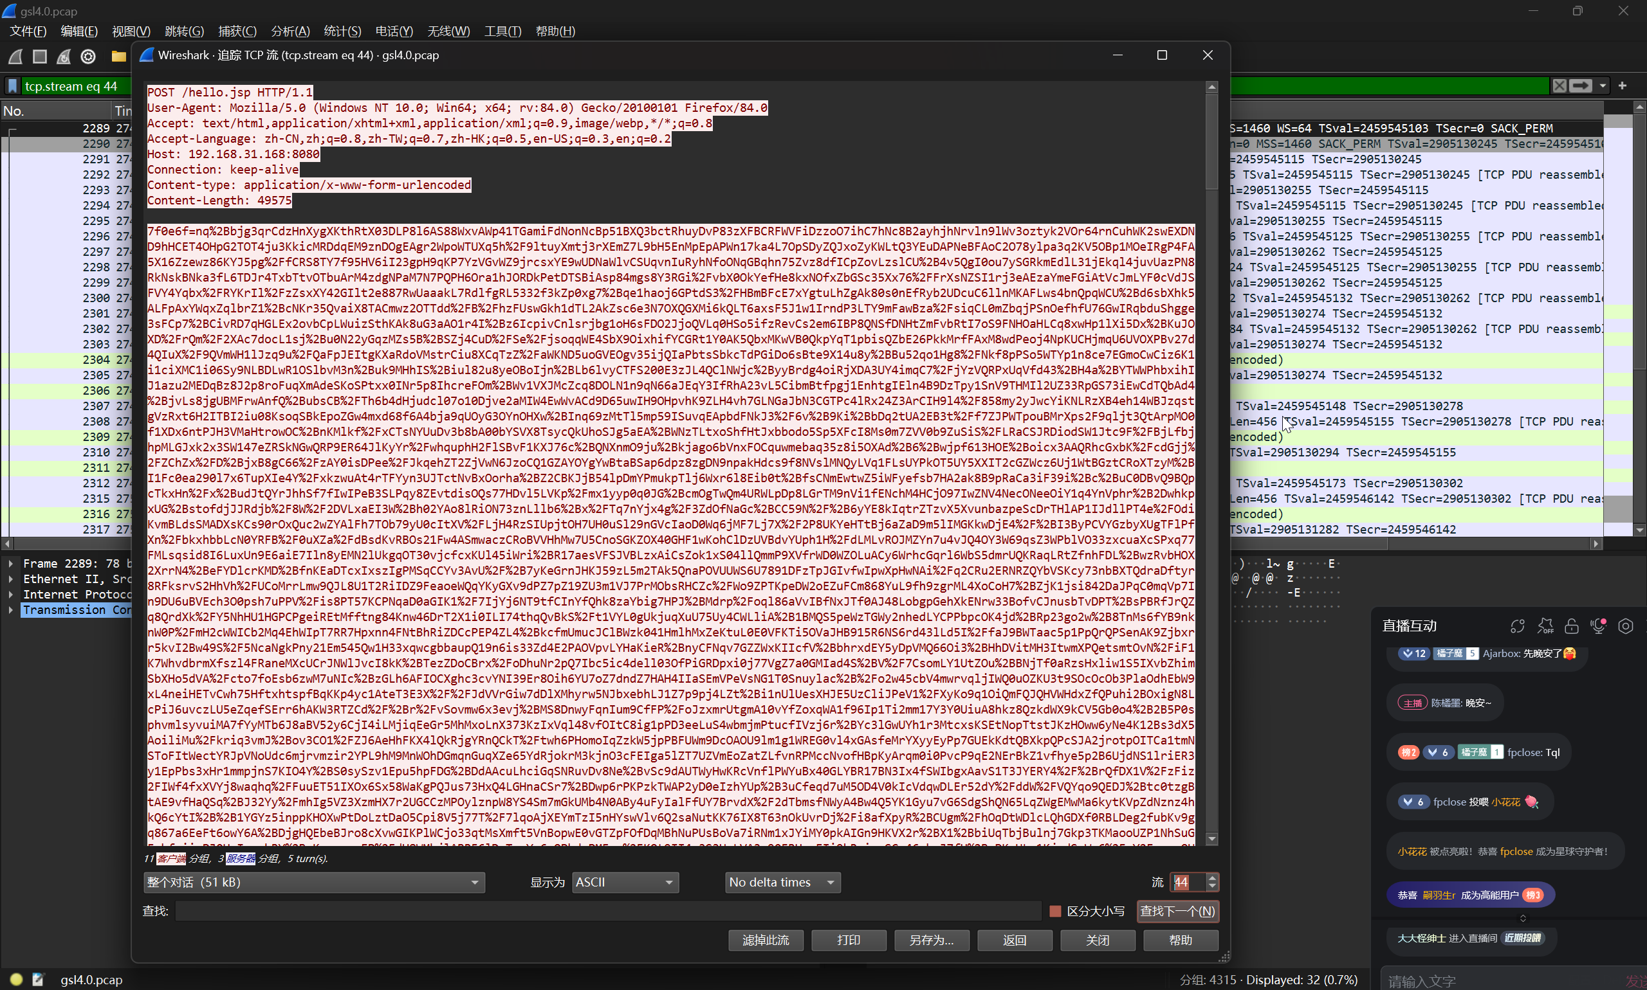Open the 无线(W) menu

(x=448, y=32)
